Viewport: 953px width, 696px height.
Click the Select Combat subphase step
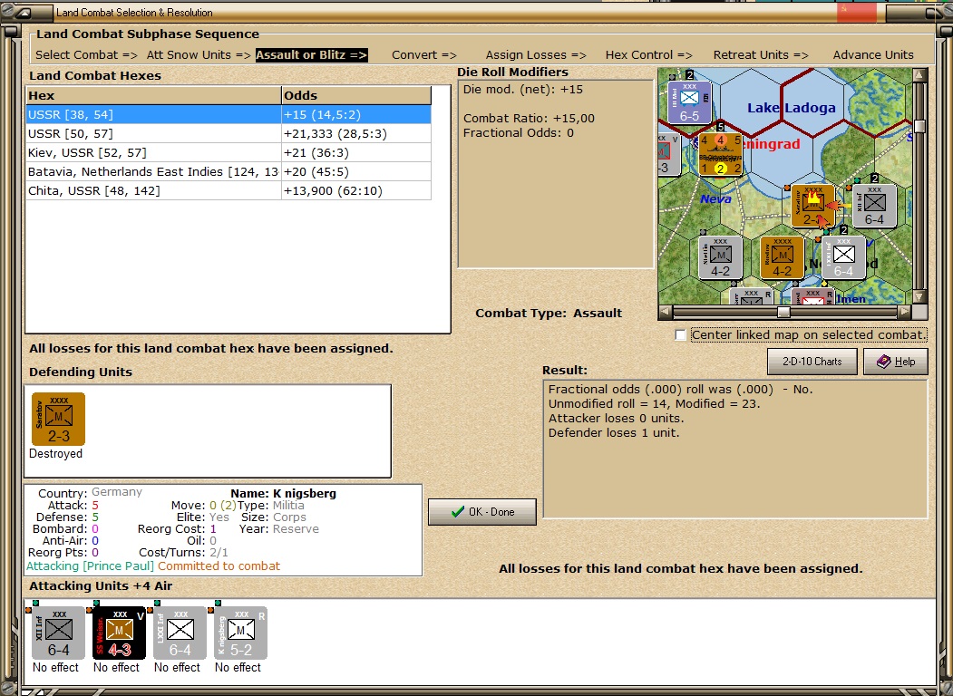point(86,54)
